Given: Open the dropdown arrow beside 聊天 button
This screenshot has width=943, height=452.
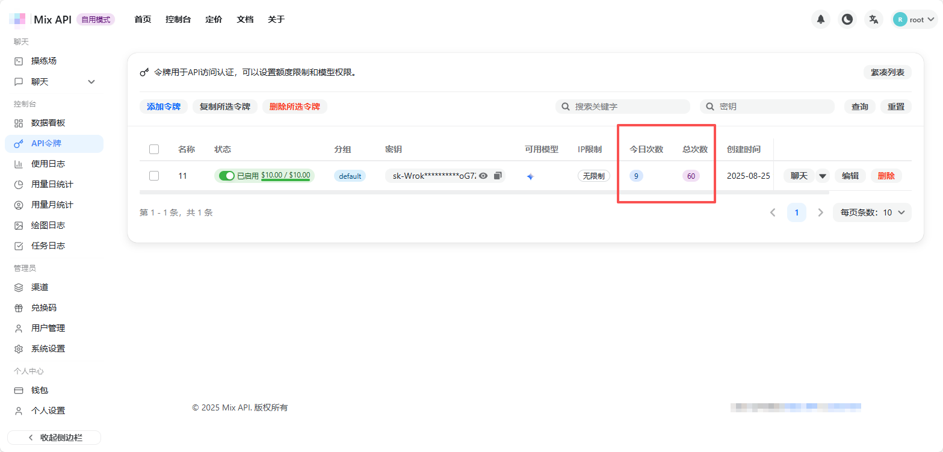Looking at the screenshot, I should [x=823, y=176].
